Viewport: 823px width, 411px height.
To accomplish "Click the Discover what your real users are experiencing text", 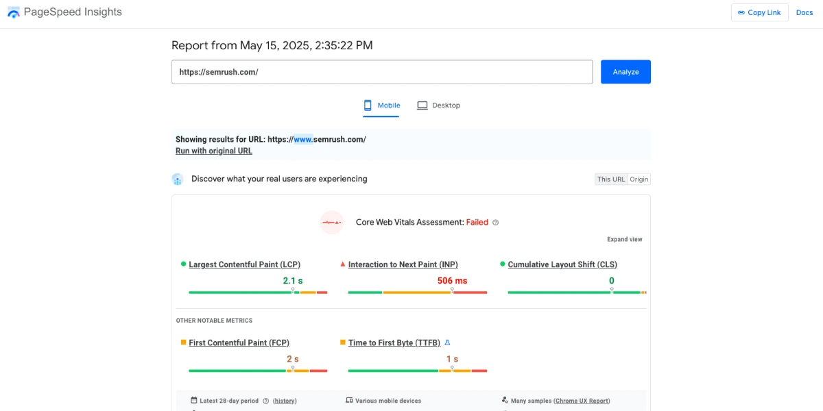I will [279, 179].
